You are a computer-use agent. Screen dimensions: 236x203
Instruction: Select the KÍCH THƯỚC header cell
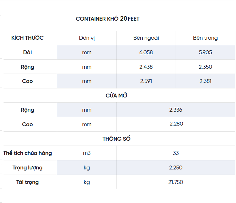pyautogui.click(x=27, y=38)
